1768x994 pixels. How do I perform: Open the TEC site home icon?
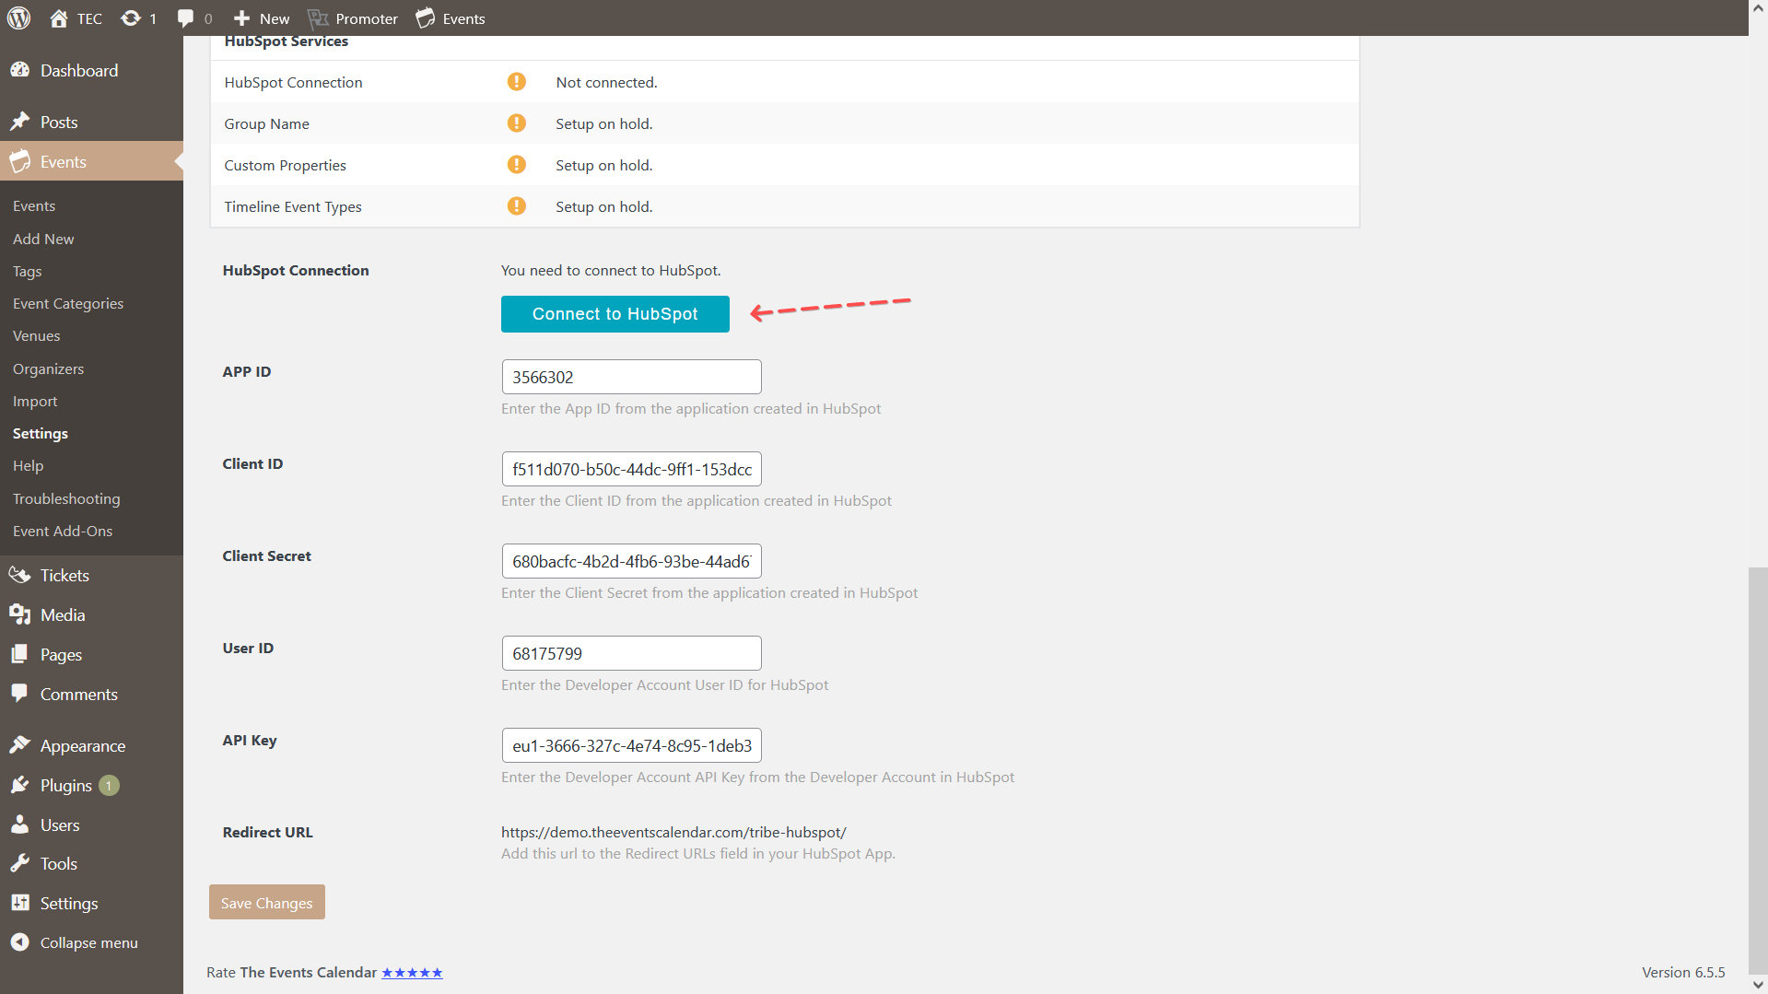coord(59,18)
